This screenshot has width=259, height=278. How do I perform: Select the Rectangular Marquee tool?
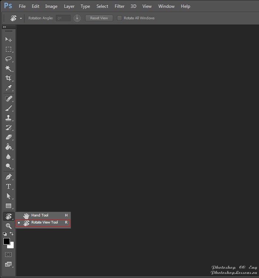coord(8,49)
